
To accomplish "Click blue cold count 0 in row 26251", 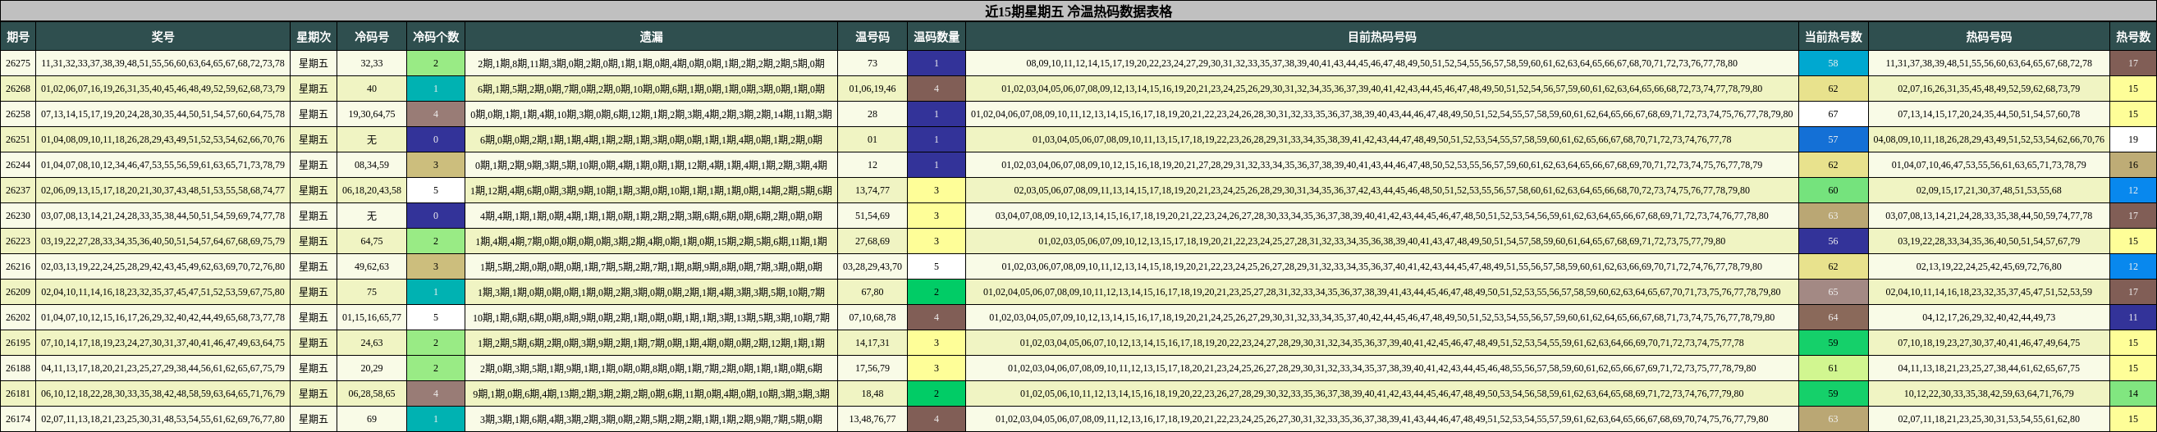I will coord(435,139).
